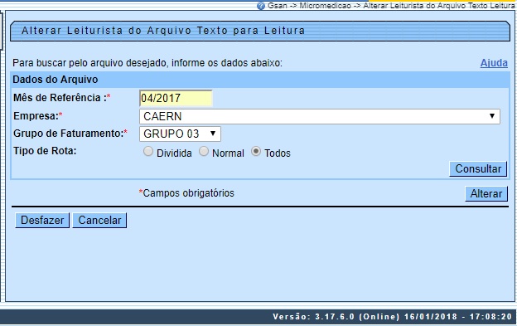
Task: Focus the Mês de Referência field
Action: tap(176, 99)
